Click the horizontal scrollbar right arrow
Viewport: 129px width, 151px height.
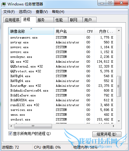pyautogui.click(x=113, y=126)
